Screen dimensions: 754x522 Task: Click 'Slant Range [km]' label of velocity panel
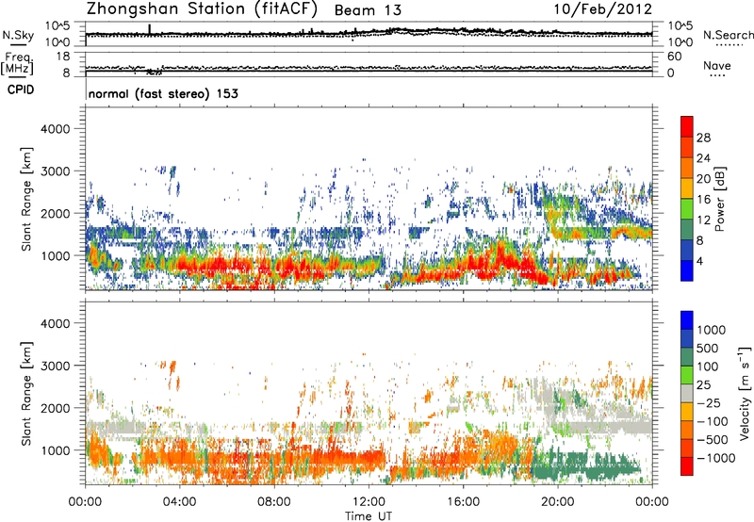26,393
